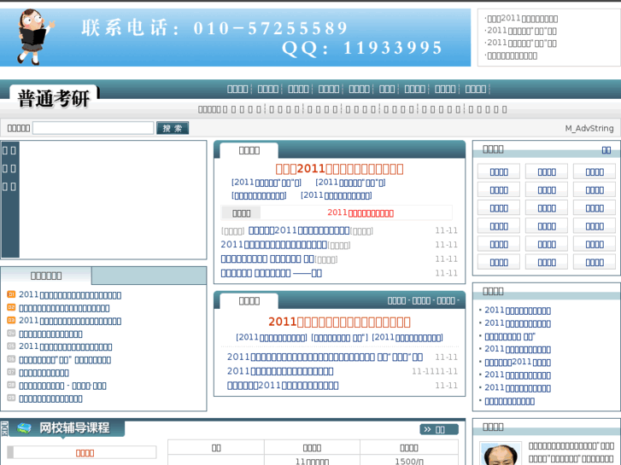
Task: Select the tab of the second center news panel
Action: (x=249, y=301)
